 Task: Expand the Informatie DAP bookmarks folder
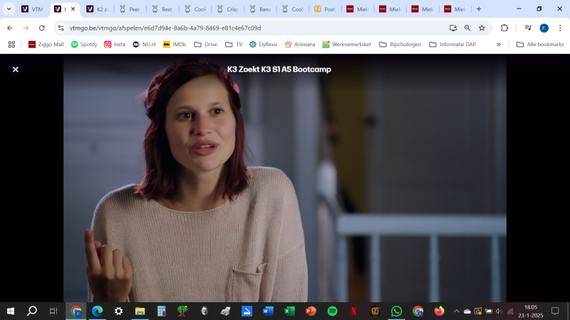tap(452, 44)
